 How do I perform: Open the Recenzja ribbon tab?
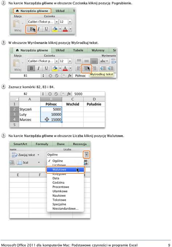(x=79, y=144)
